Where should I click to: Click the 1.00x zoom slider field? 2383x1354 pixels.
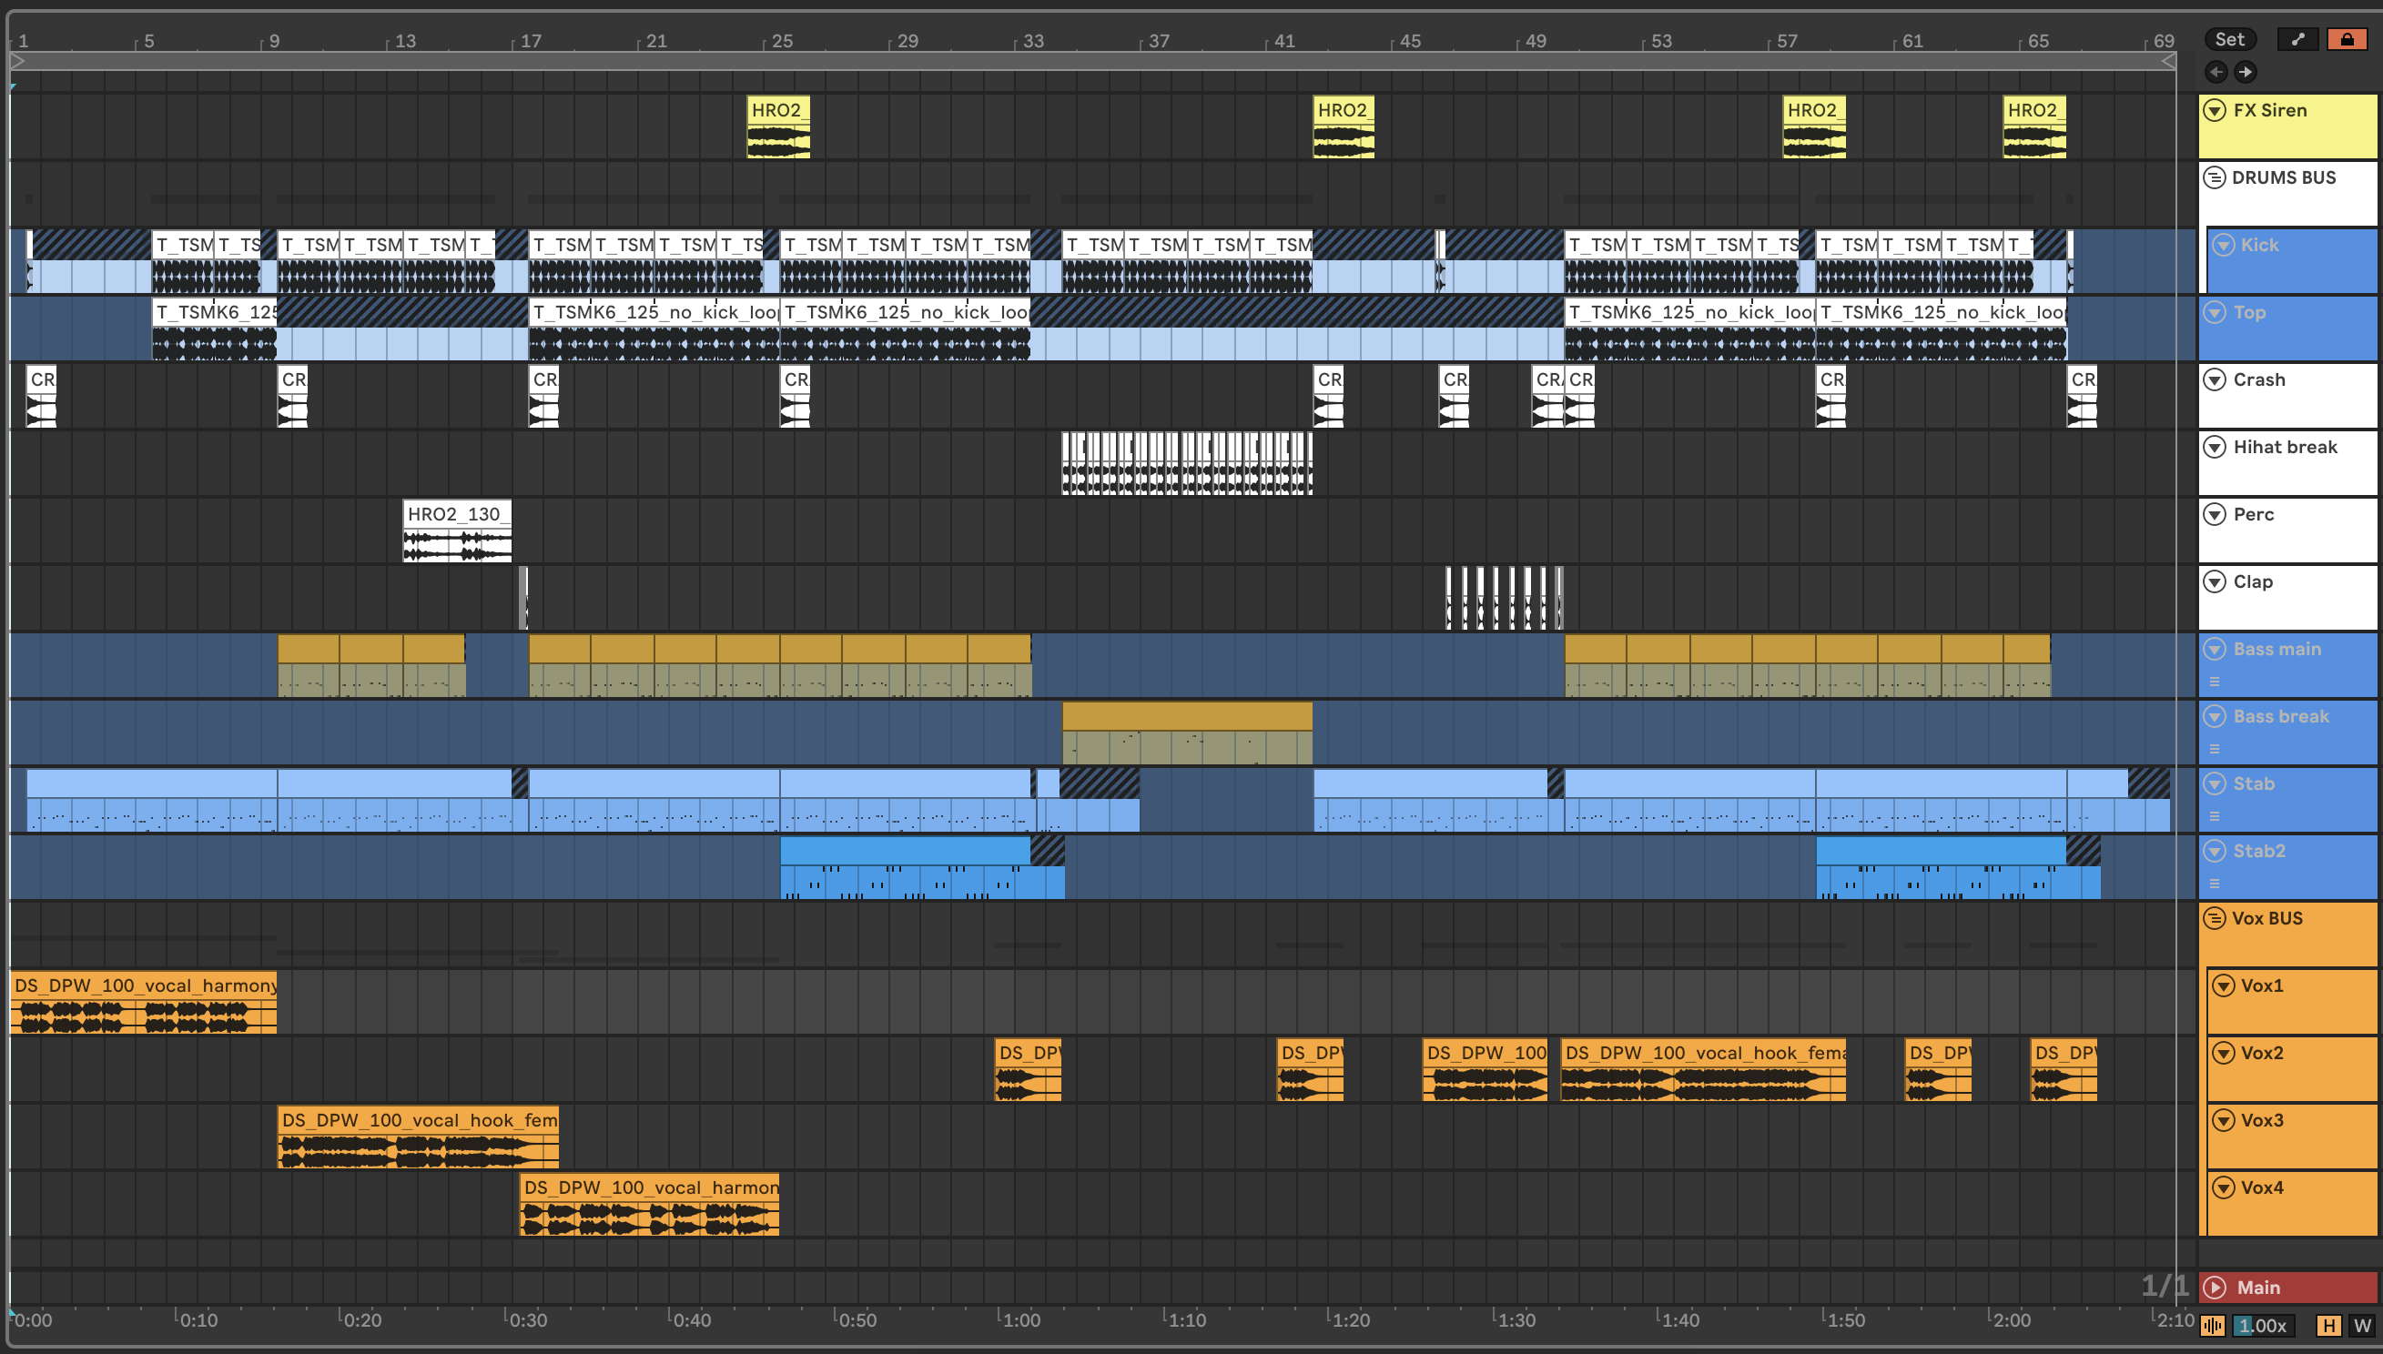(x=2262, y=1325)
